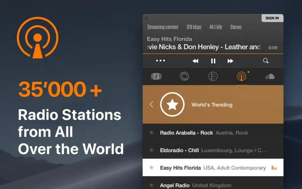Open the search magnifier icon
Screen dimensions: 302x189
266,61
